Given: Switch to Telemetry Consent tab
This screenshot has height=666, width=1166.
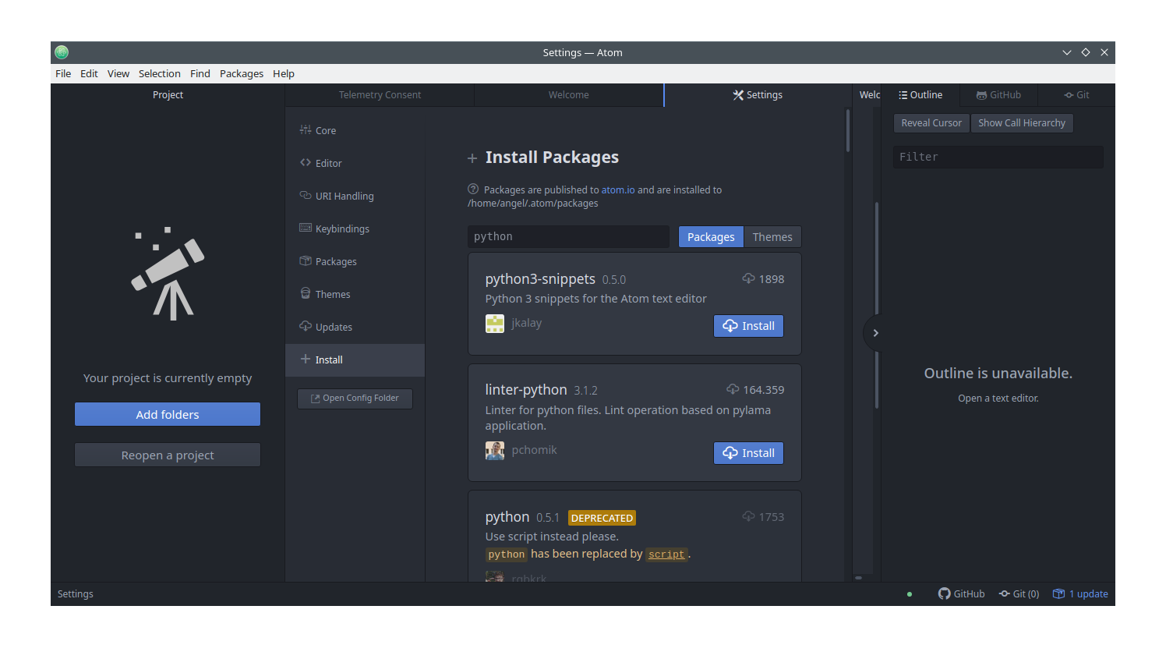Looking at the screenshot, I should tap(380, 95).
